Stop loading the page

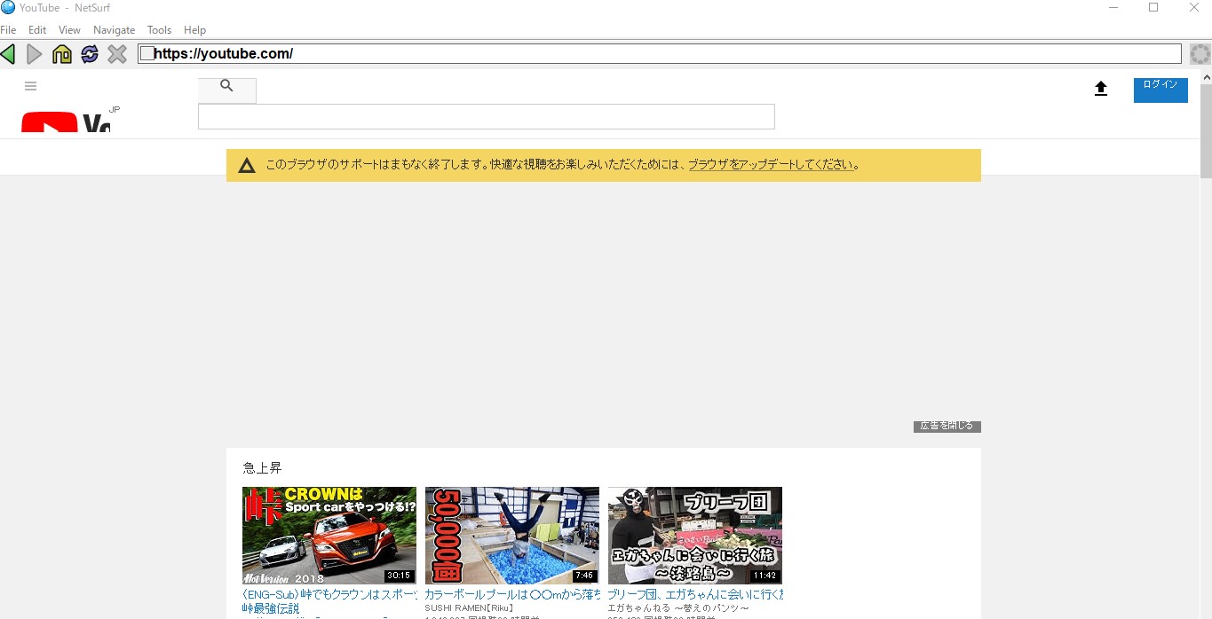click(117, 54)
